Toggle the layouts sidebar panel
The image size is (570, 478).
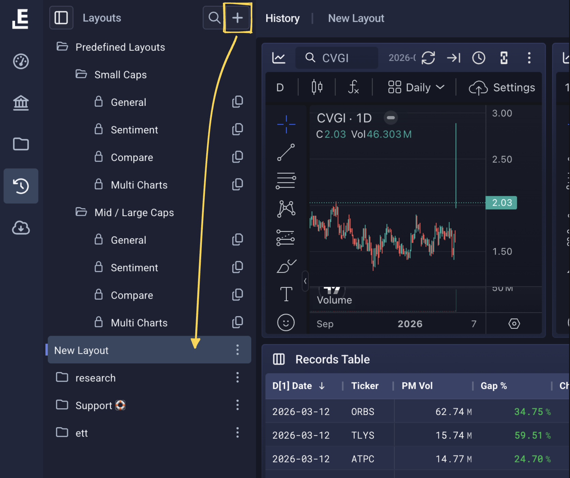61,18
